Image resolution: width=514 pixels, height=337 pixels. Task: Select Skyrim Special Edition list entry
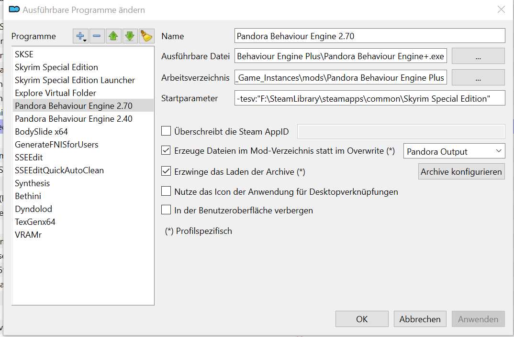(83, 67)
